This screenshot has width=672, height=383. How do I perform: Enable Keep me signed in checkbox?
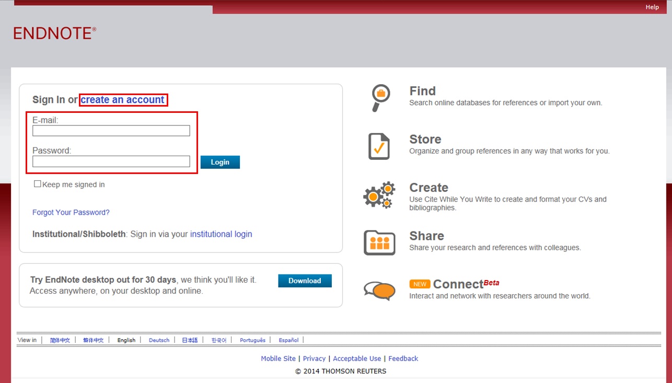pos(38,184)
